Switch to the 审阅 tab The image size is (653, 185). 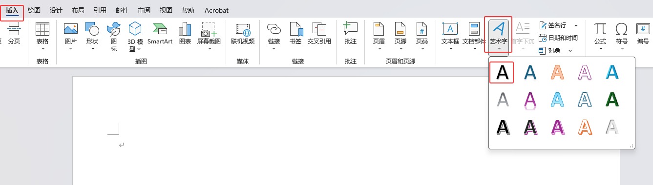pos(144,10)
